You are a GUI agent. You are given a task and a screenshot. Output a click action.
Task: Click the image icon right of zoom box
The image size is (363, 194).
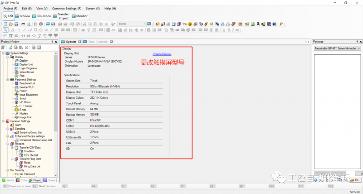[149, 24]
